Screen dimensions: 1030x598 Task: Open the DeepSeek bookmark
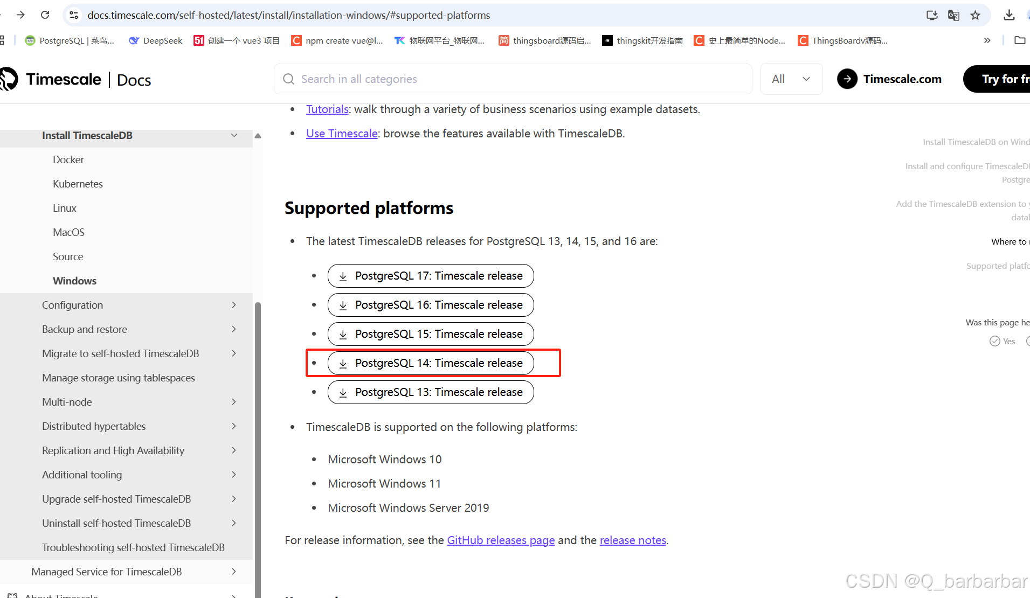point(156,40)
